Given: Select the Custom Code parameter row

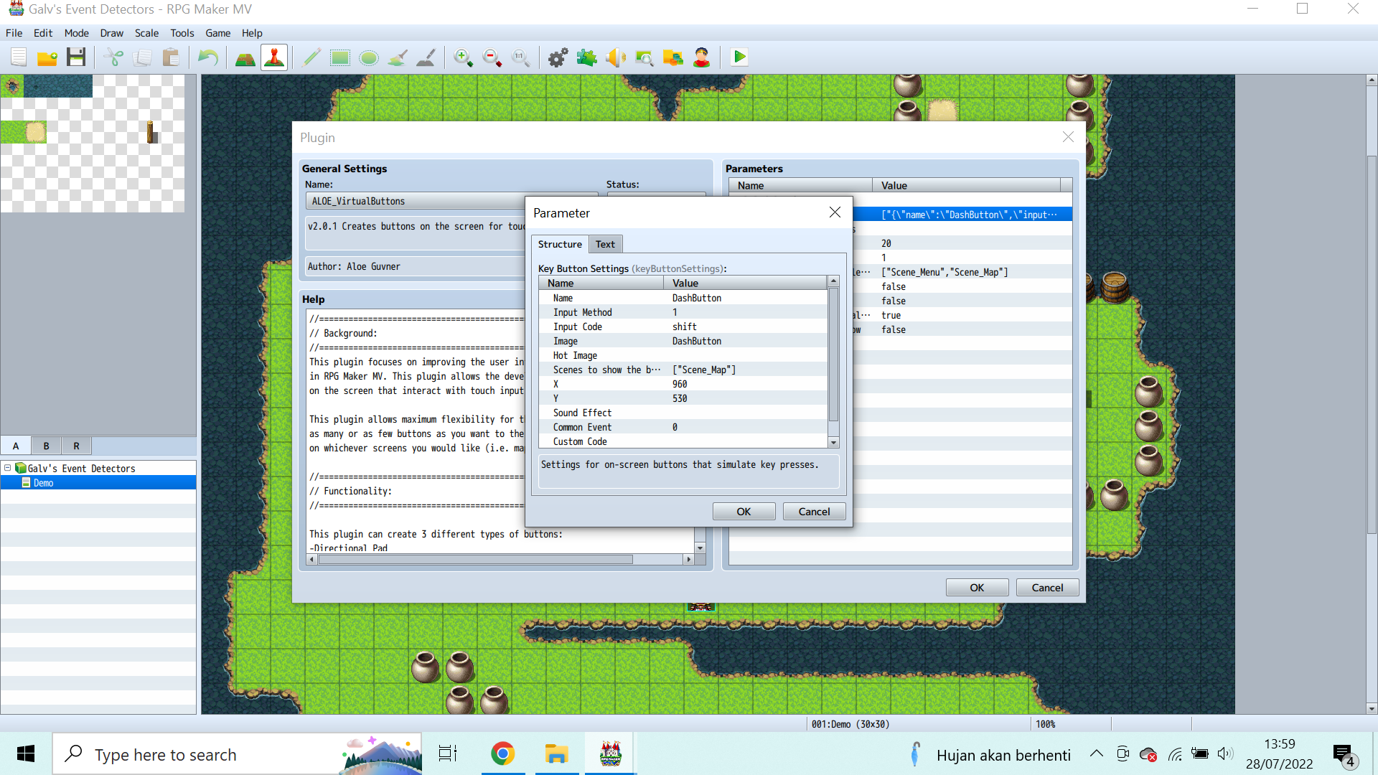Looking at the screenshot, I should [x=683, y=441].
